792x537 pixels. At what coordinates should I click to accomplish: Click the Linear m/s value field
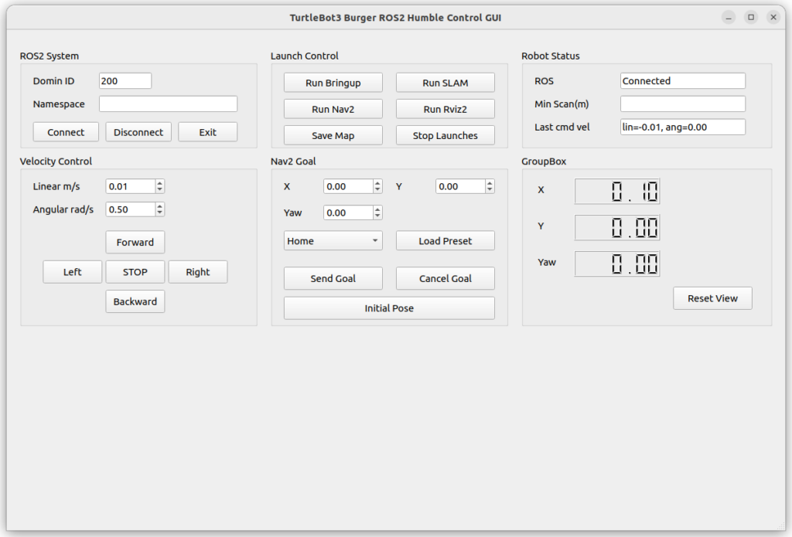tap(130, 186)
